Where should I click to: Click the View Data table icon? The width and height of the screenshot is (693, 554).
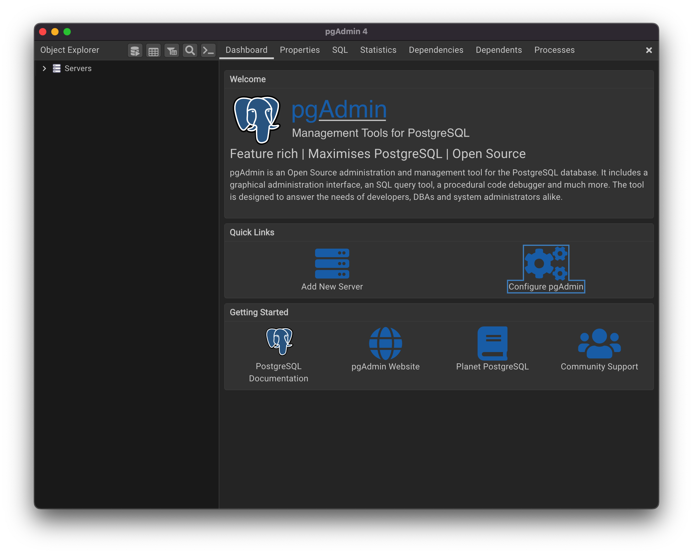tap(153, 50)
